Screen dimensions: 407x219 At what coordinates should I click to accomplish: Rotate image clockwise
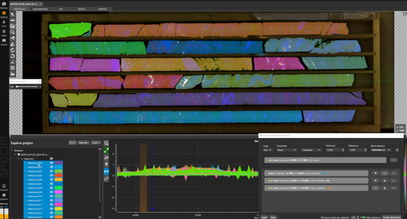(12, 50)
